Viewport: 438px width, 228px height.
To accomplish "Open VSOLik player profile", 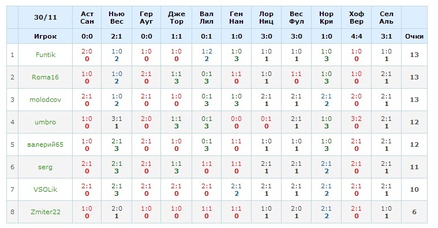I will (45, 189).
